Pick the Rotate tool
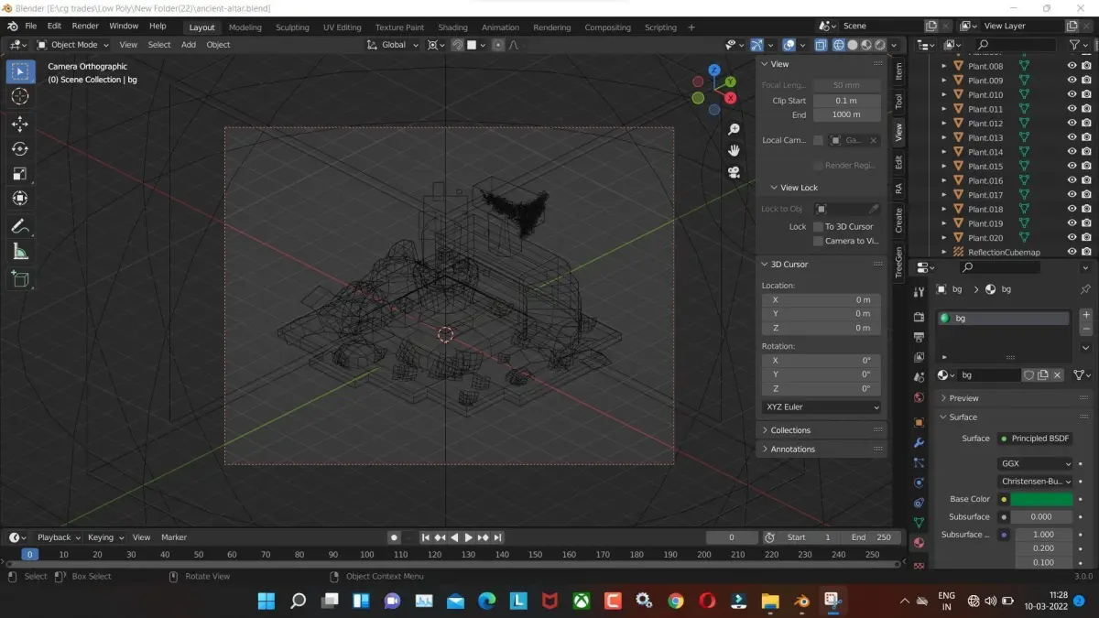 click(x=20, y=148)
